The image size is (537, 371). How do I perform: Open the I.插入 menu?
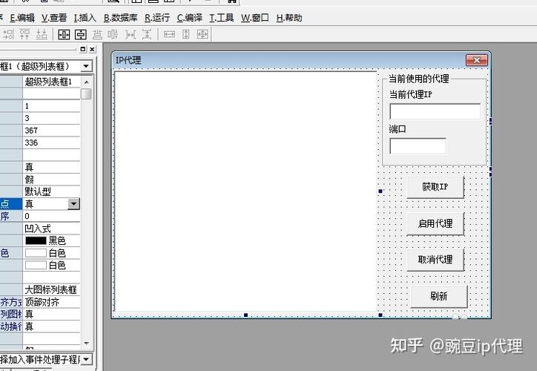pos(85,18)
